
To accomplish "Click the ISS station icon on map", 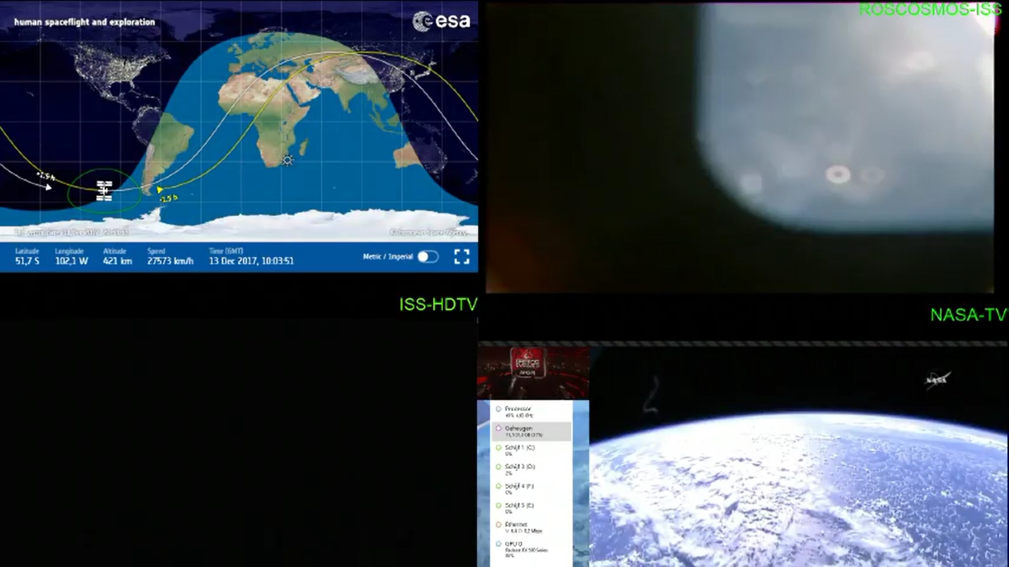I will pyautogui.click(x=104, y=191).
